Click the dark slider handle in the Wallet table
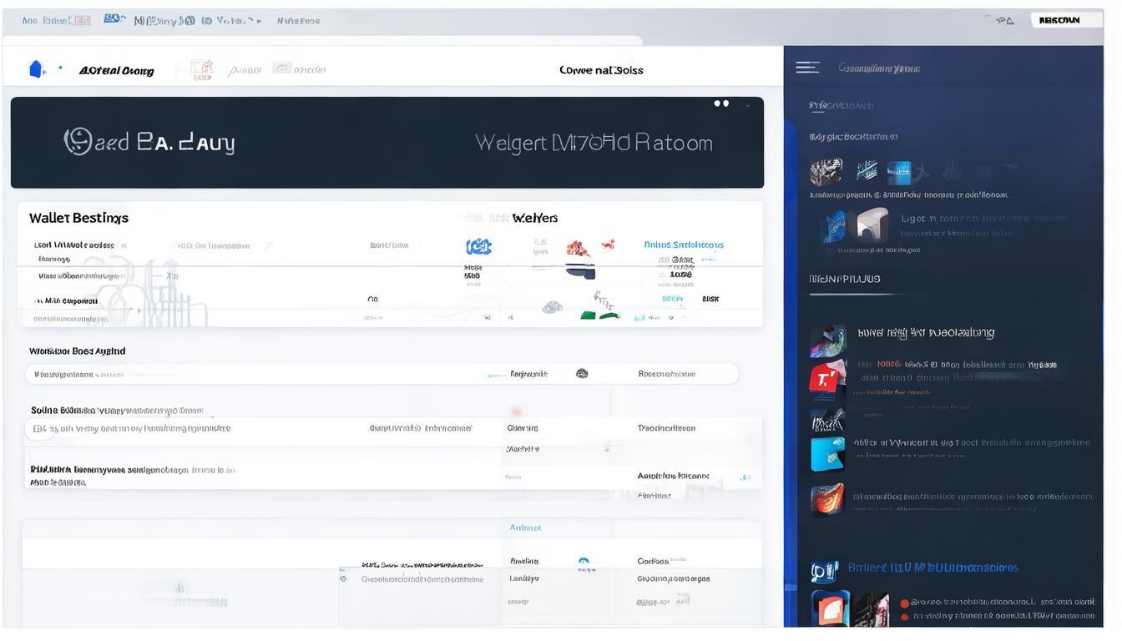The height and width of the screenshot is (641, 1122). (x=580, y=271)
